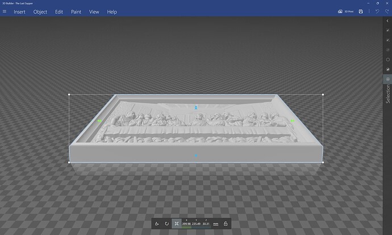Open the View menu
This screenshot has width=392, height=235.
[94, 12]
